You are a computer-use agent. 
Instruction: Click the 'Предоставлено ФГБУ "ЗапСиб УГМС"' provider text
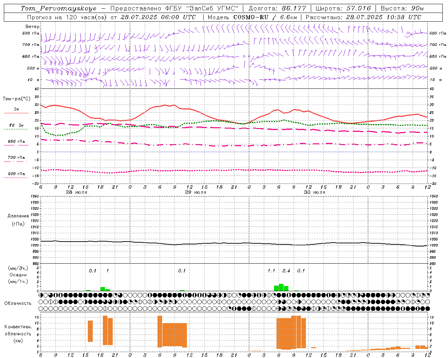tap(174, 8)
